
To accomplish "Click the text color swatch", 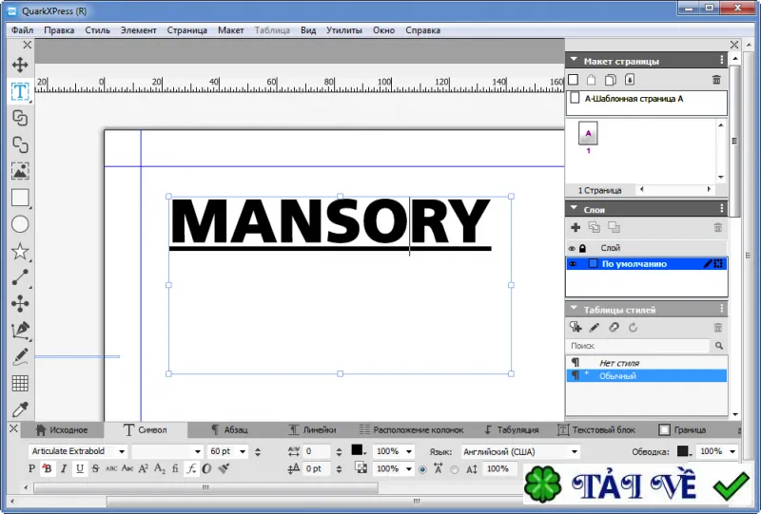I will click(x=357, y=450).
